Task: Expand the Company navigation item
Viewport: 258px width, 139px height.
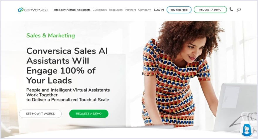Action: click(145, 10)
